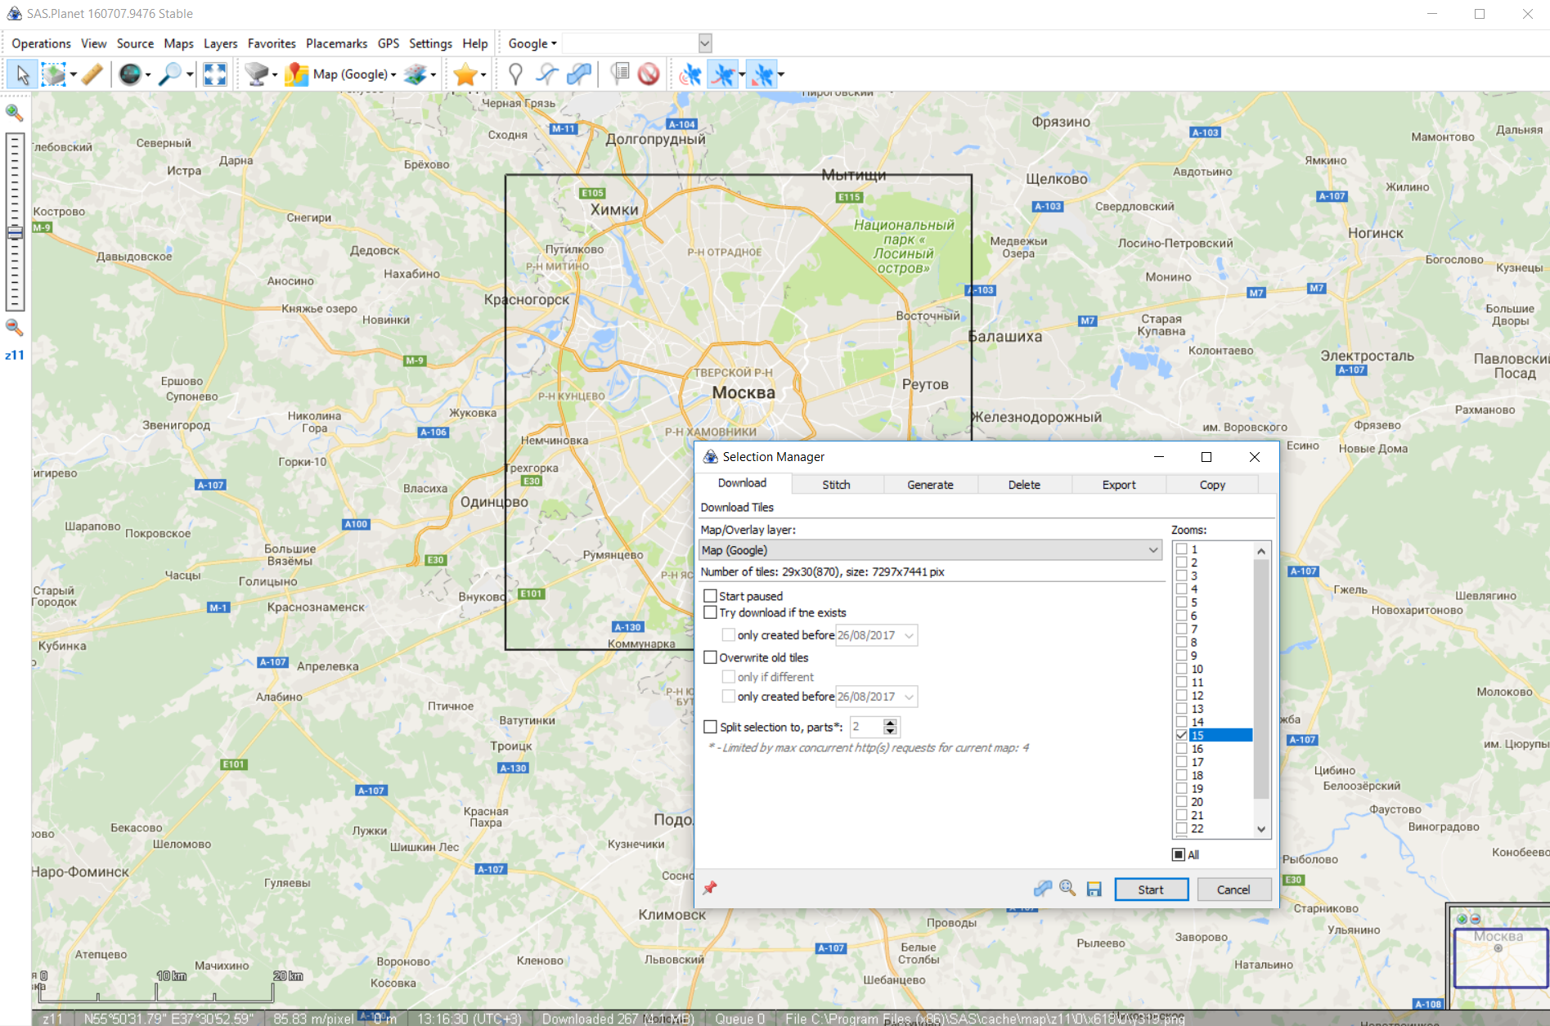Open the Placemarks menu

coord(336,43)
